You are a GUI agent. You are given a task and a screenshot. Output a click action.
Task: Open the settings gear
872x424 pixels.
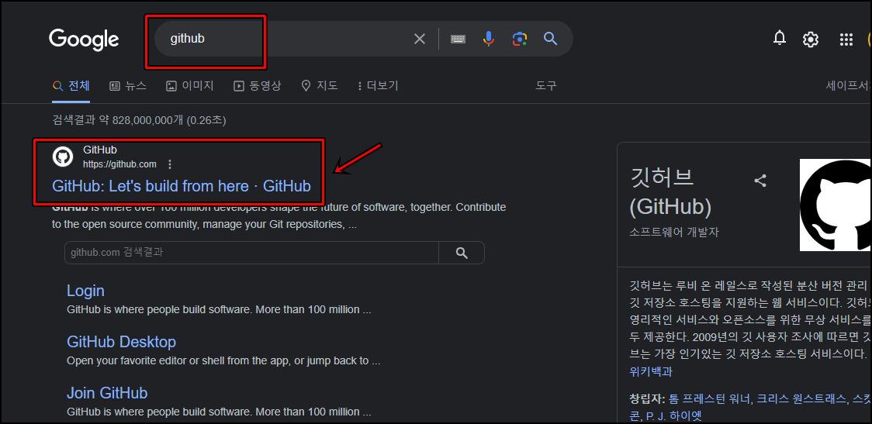(x=810, y=39)
